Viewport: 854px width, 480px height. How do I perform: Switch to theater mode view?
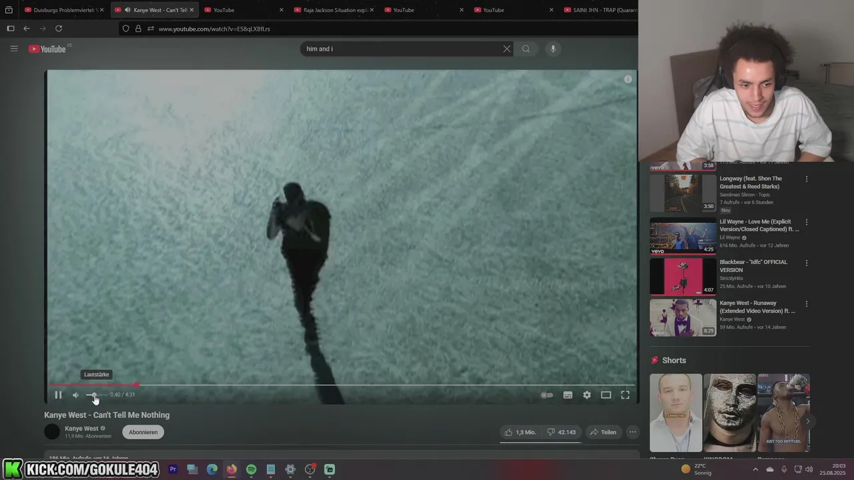click(606, 395)
